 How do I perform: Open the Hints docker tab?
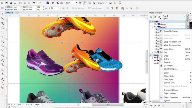click(188, 18)
